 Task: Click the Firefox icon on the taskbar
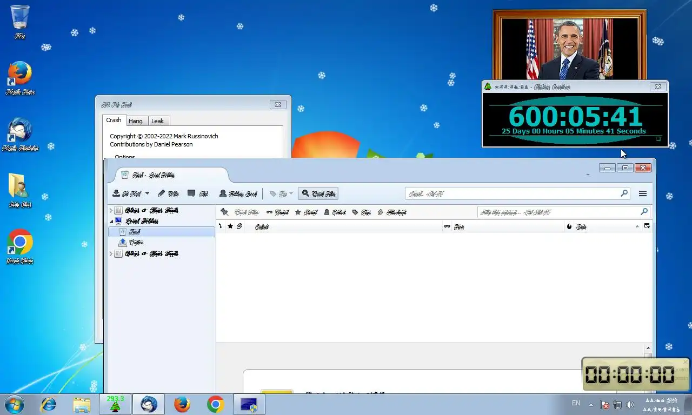tap(182, 404)
